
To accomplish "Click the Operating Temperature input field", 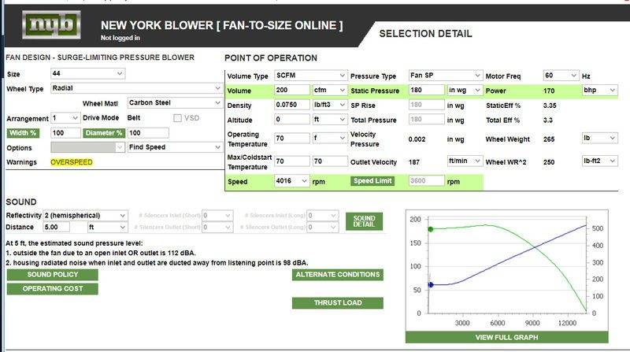I will point(292,139).
